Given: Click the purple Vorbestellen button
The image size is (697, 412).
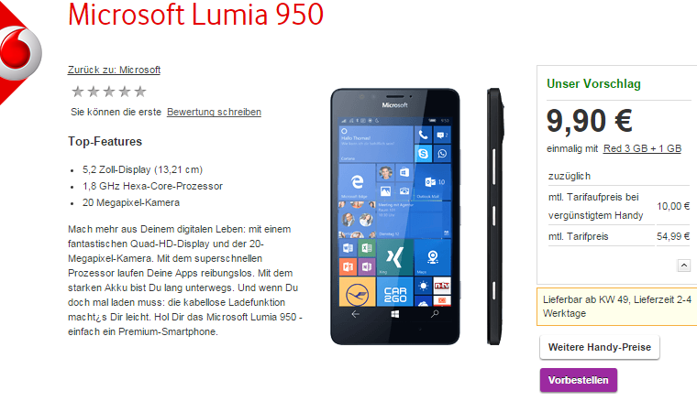Looking at the screenshot, I should 579,380.
